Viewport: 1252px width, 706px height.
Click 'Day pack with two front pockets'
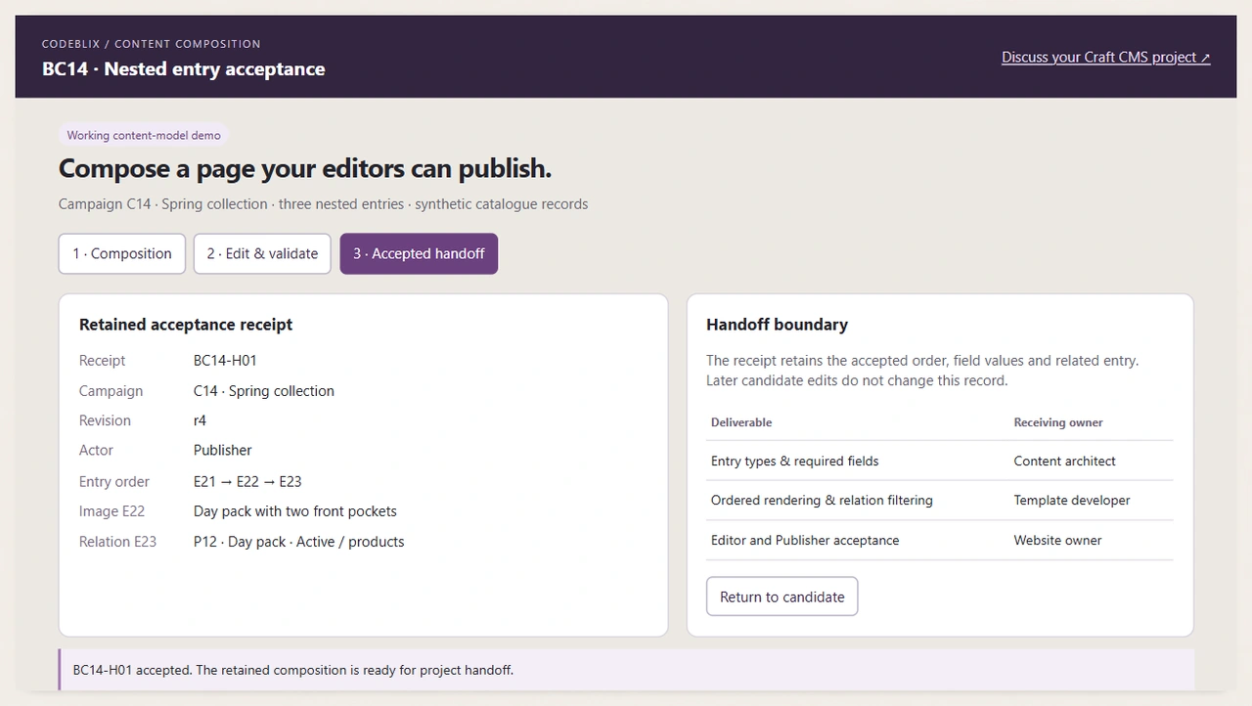[295, 510]
